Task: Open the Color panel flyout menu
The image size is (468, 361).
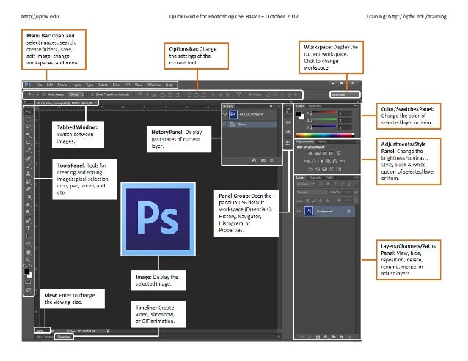Action: tap(357, 105)
